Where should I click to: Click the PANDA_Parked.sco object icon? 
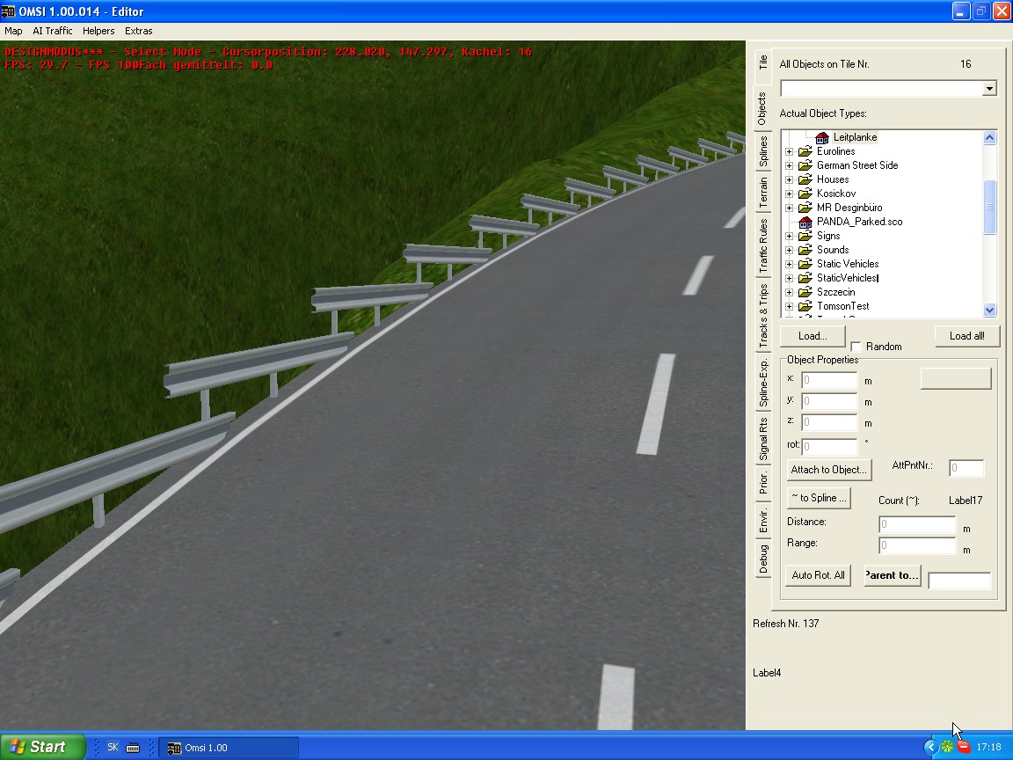805,222
